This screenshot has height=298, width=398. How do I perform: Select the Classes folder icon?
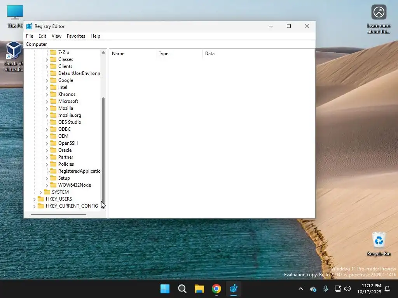pos(53,59)
